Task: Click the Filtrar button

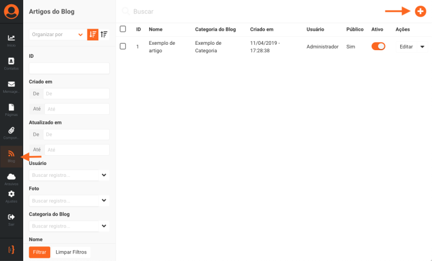Action: [x=39, y=252]
